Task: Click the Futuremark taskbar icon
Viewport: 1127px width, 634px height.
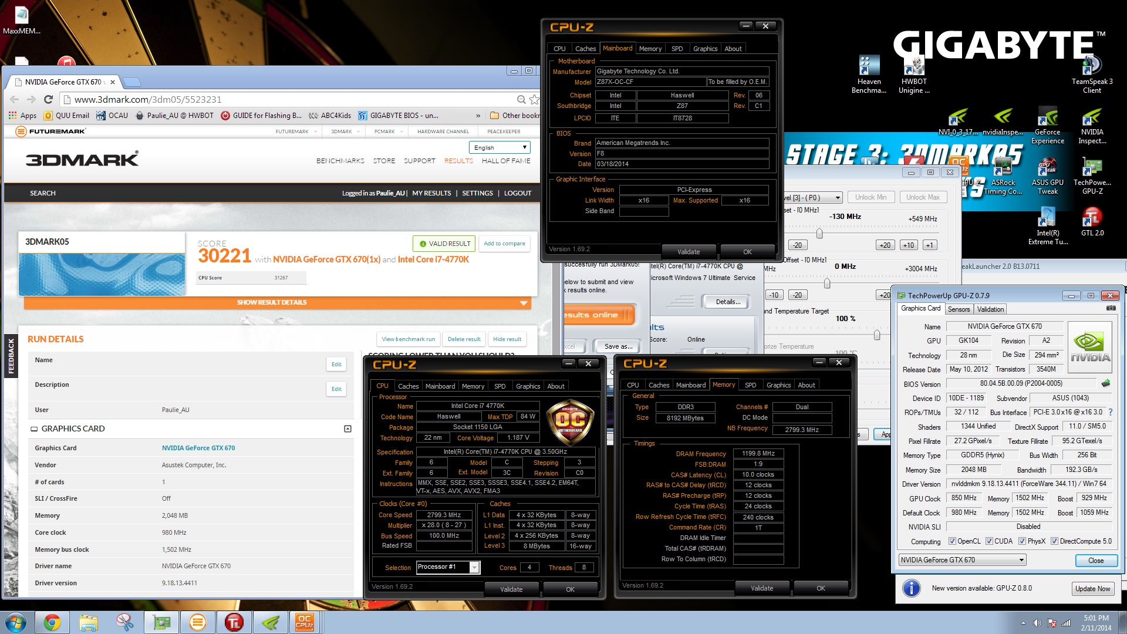Action: click(x=198, y=622)
